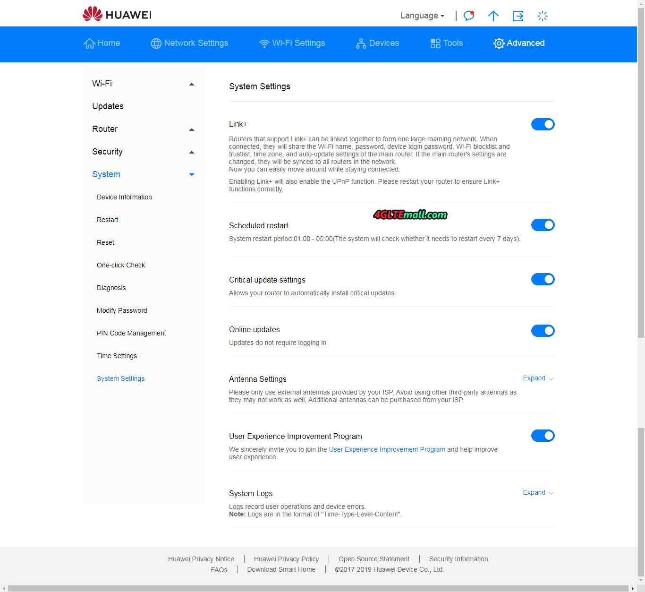Disable the Link+ toggle
Screen dimensions: 645x592
pyautogui.click(x=543, y=124)
